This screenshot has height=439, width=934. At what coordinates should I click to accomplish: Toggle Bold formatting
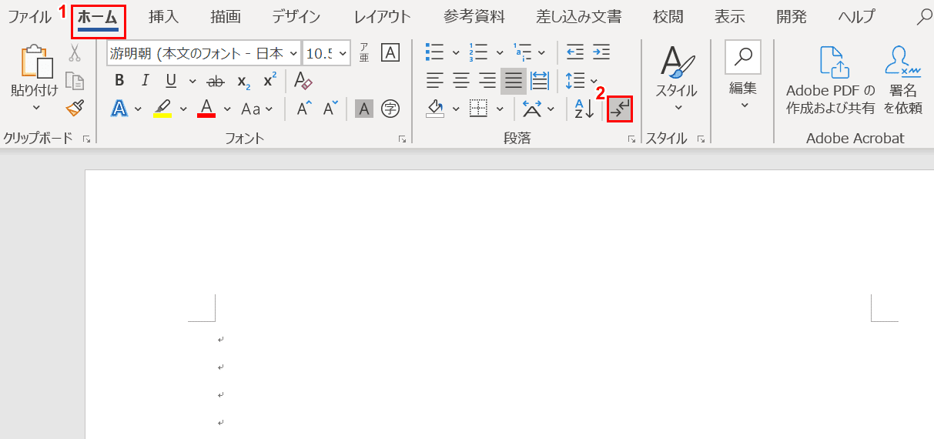click(x=119, y=81)
